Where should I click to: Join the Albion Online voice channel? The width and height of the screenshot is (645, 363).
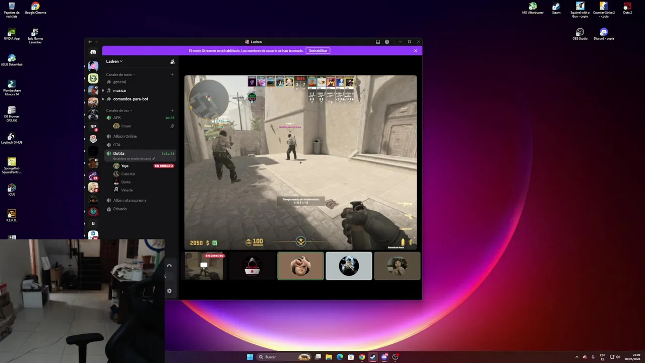point(140,136)
